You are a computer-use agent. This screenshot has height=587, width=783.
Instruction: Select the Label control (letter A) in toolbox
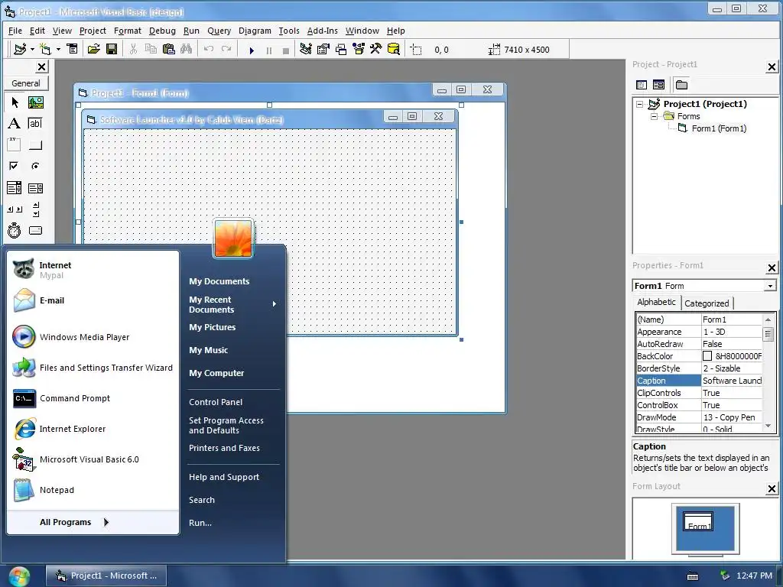[x=15, y=123]
